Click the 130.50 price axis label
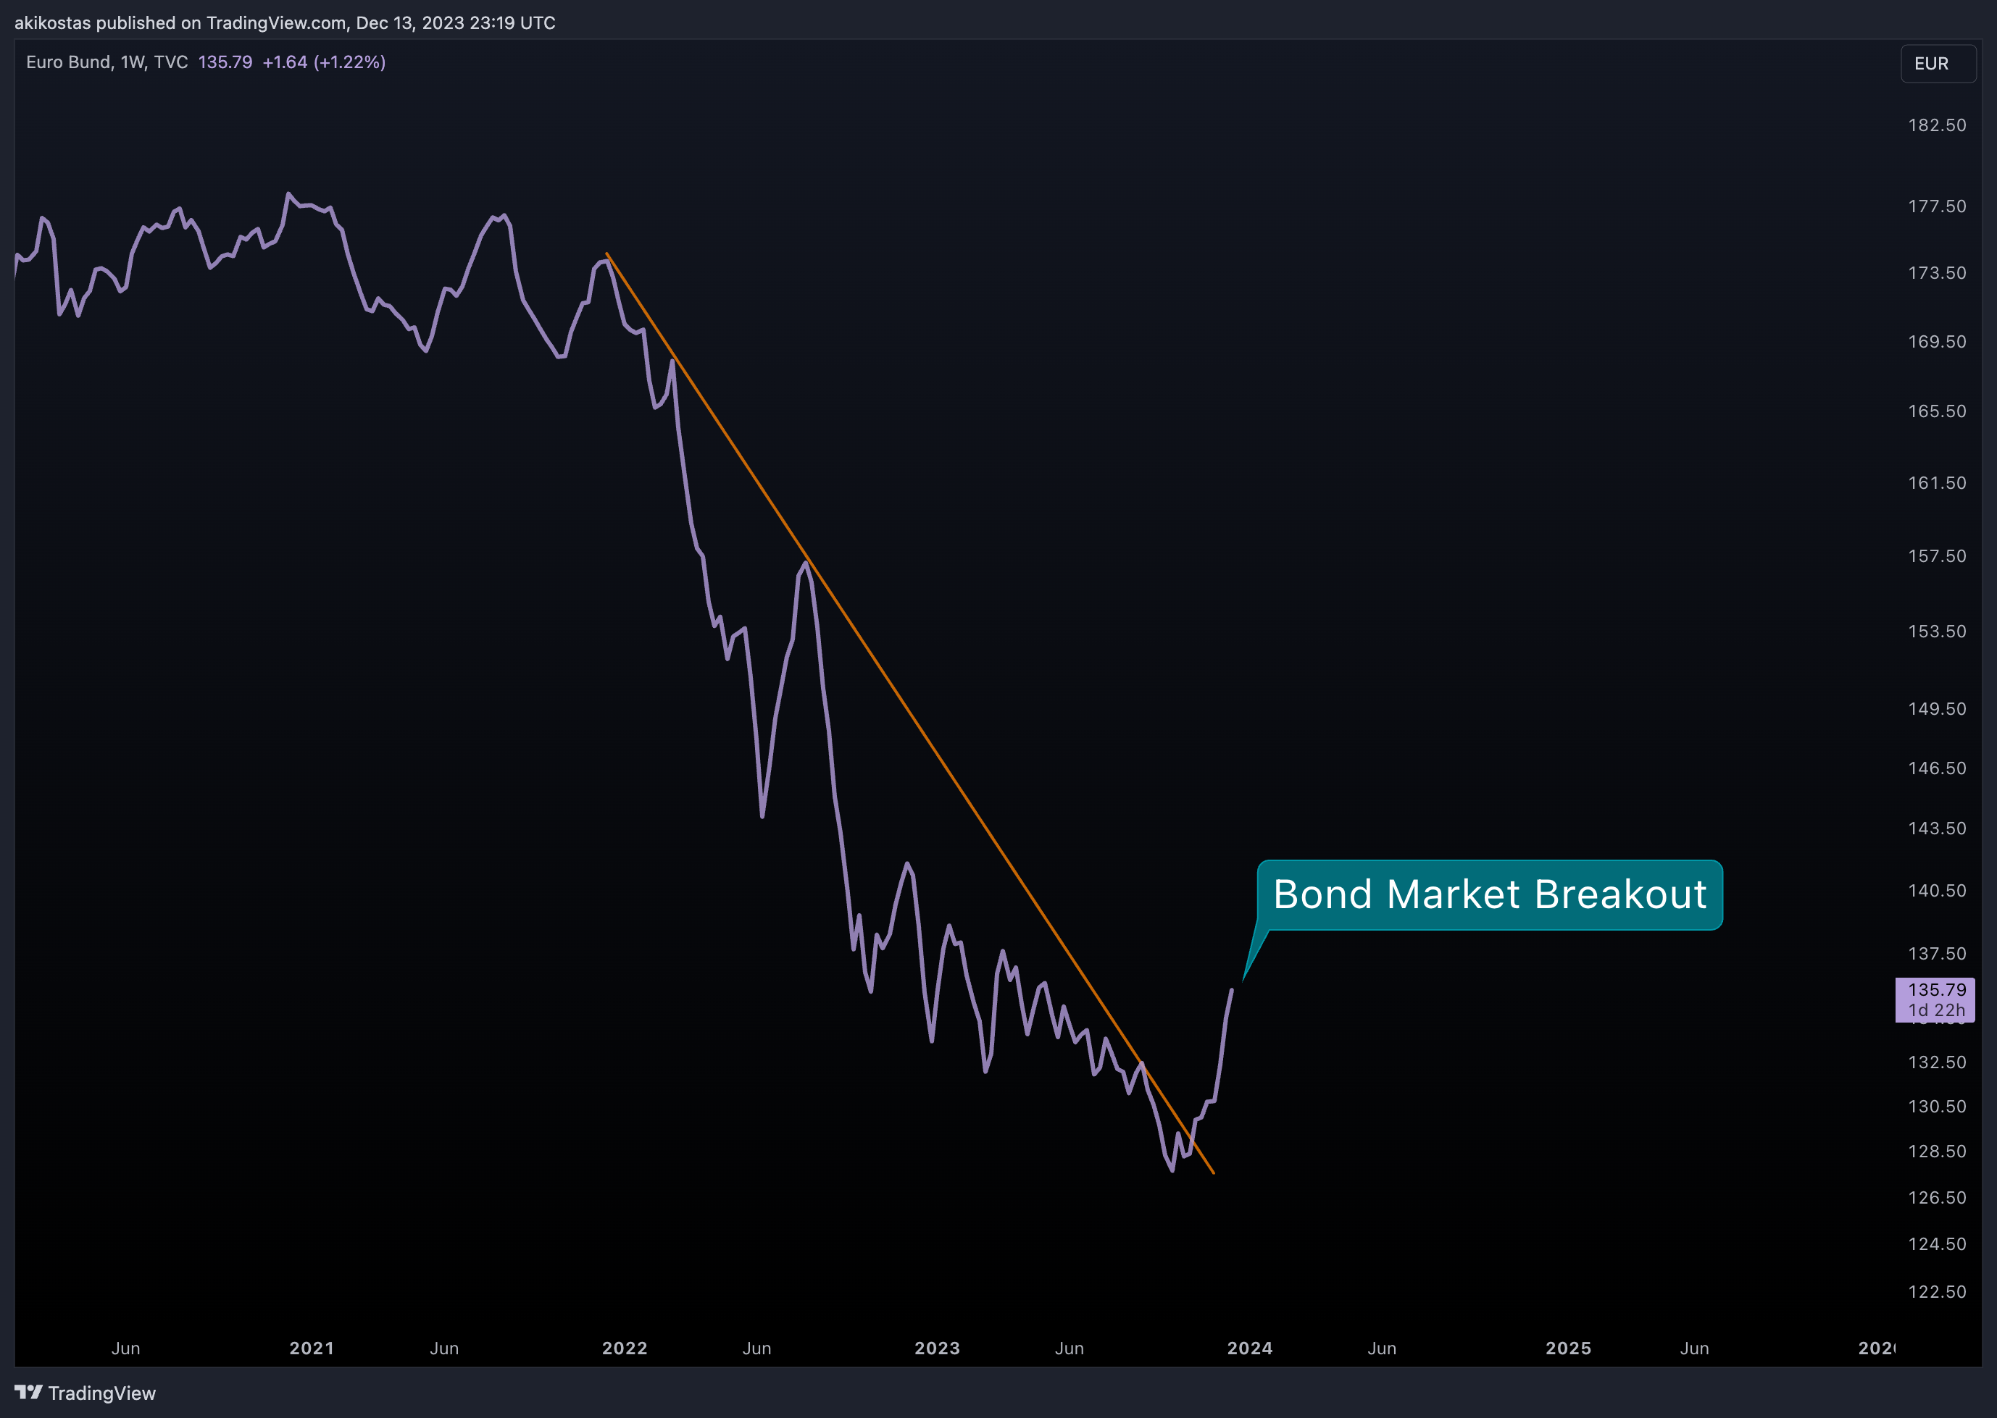The image size is (1997, 1418). (1937, 1107)
